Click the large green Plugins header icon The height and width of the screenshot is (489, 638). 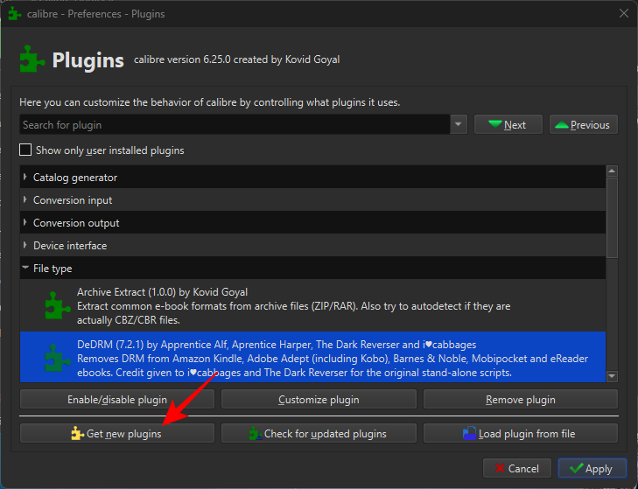click(32, 59)
